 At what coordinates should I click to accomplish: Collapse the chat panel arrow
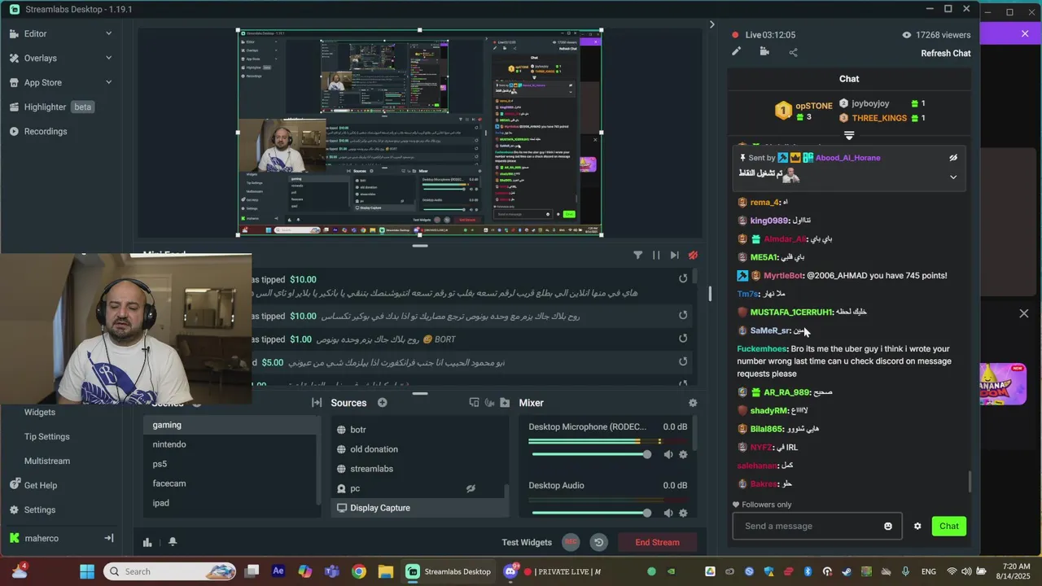(x=711, y=24)
